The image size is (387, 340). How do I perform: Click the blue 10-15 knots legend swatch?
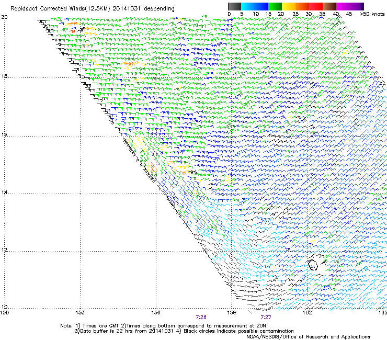coord(261,6)
